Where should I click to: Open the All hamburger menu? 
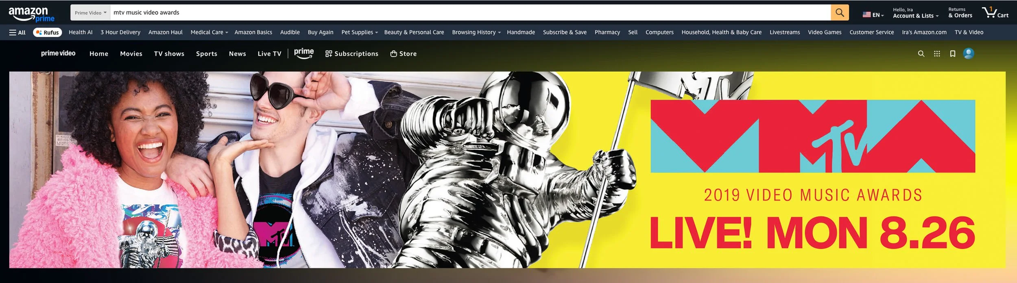pyautogui.click(x=17, y=32)
